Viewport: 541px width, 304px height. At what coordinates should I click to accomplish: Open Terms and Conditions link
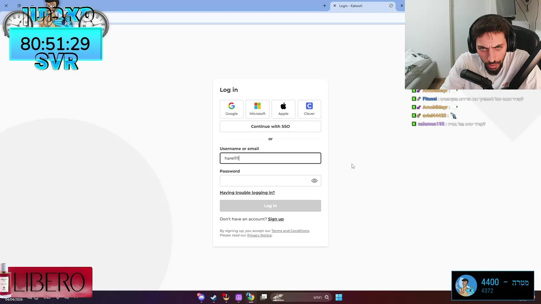[x=290, y=231]
